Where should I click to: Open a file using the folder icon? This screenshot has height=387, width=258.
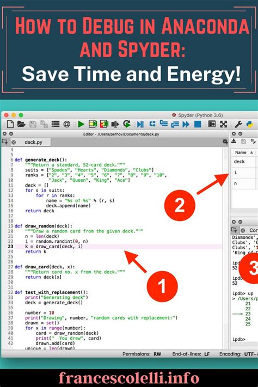pyautogui.click(x=21, y=124)
